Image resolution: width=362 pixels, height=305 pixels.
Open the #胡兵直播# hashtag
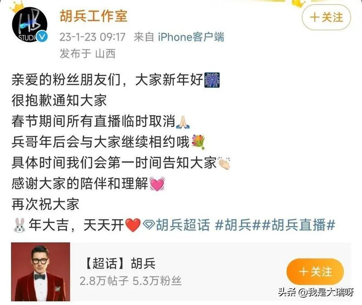click(299, 225)
